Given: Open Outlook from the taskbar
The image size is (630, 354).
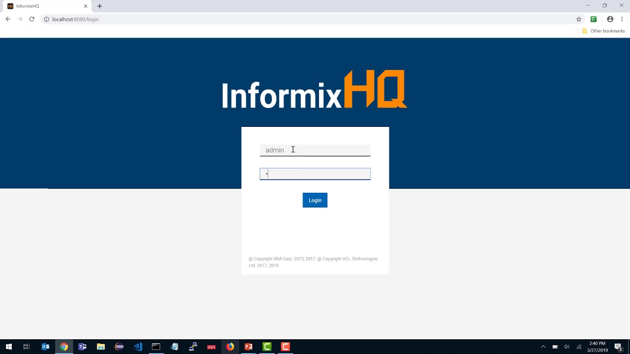Looking at the screenshot, I should pyautogui.click(x=45, y=347).
